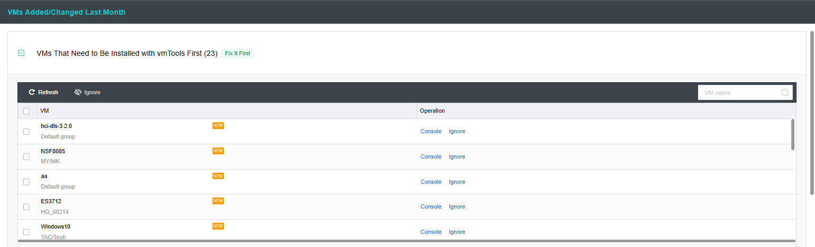This screenshot has width=815, height=247.
Task: Click the VM name search field
Action: coord(741,93)
